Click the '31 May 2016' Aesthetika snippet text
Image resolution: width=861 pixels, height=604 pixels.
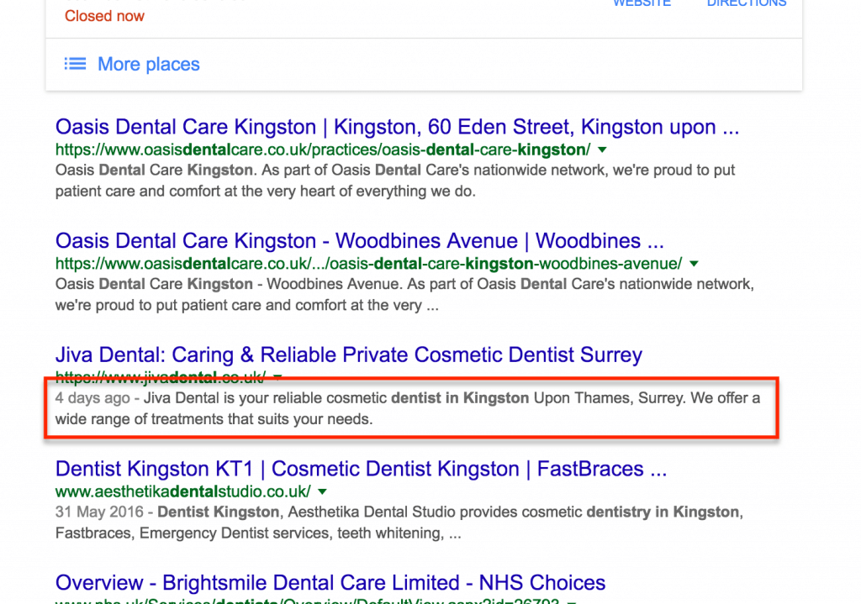[x=399, y=523]
